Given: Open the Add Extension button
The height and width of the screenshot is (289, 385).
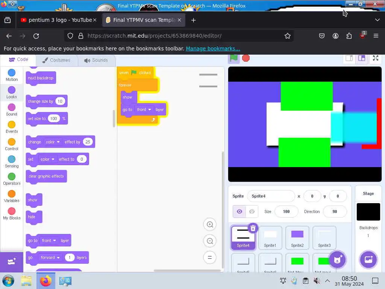Looking at the screenshot, I should [12, 262].
